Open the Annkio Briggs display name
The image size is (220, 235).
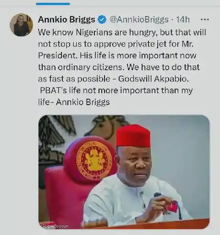[x=66, y=20]
